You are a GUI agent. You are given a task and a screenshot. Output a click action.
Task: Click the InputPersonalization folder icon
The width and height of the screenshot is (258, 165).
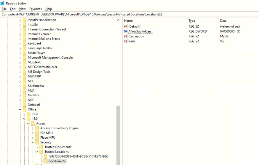pyautogui.click(x=24, y=20)
